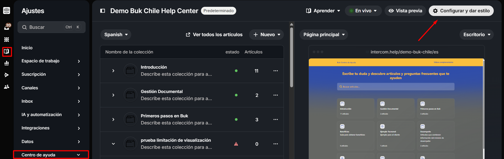This screenshot has height=159, width=504.
Task: Click Beneficios card in preview
Action: 356,136
